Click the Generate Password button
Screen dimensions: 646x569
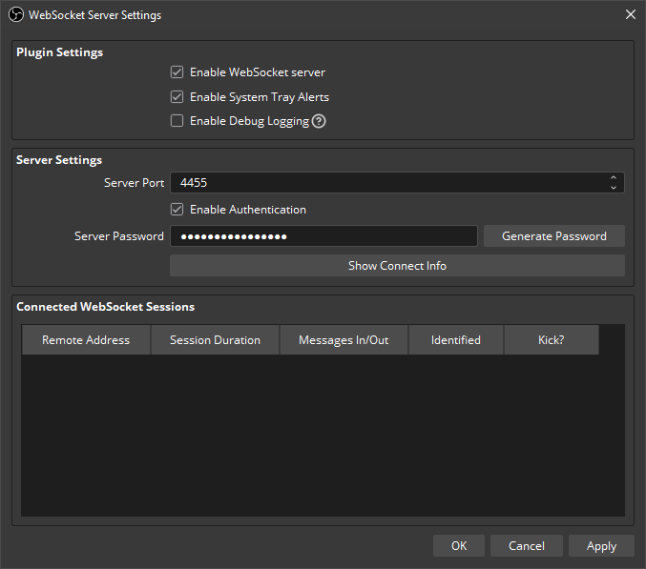coord(554,236)
